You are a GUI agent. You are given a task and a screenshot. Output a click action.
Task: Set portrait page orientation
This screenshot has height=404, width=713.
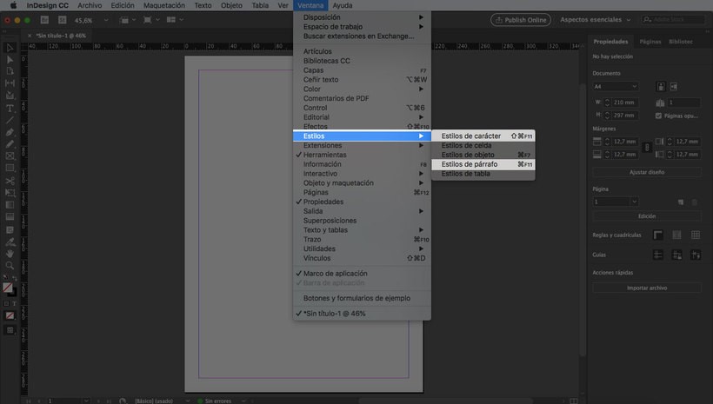click(661, 87)
